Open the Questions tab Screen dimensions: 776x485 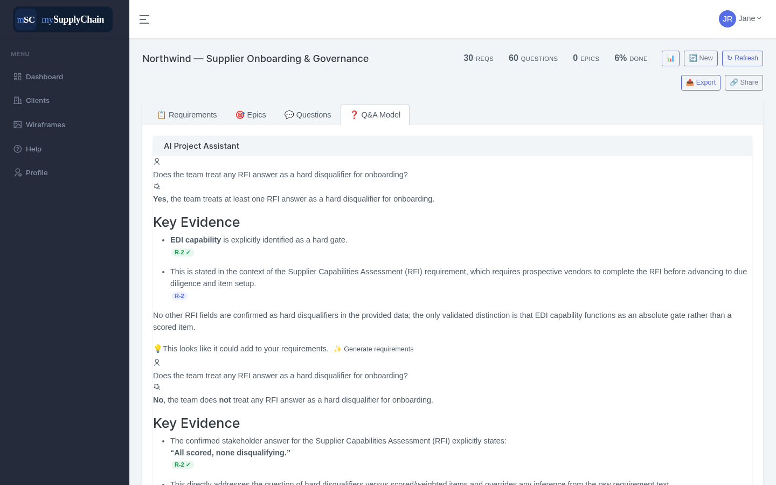tap(308, 115)
